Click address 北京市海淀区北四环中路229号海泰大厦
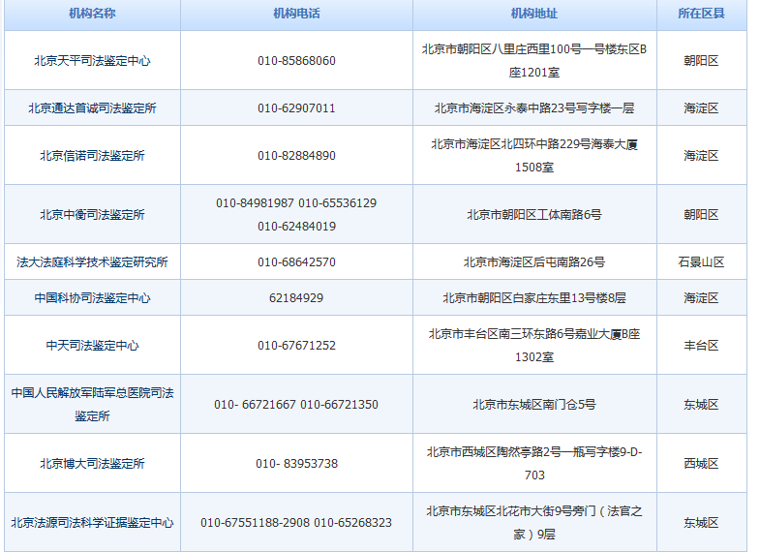Screen dimensions: 760x552 click(534, 156)
